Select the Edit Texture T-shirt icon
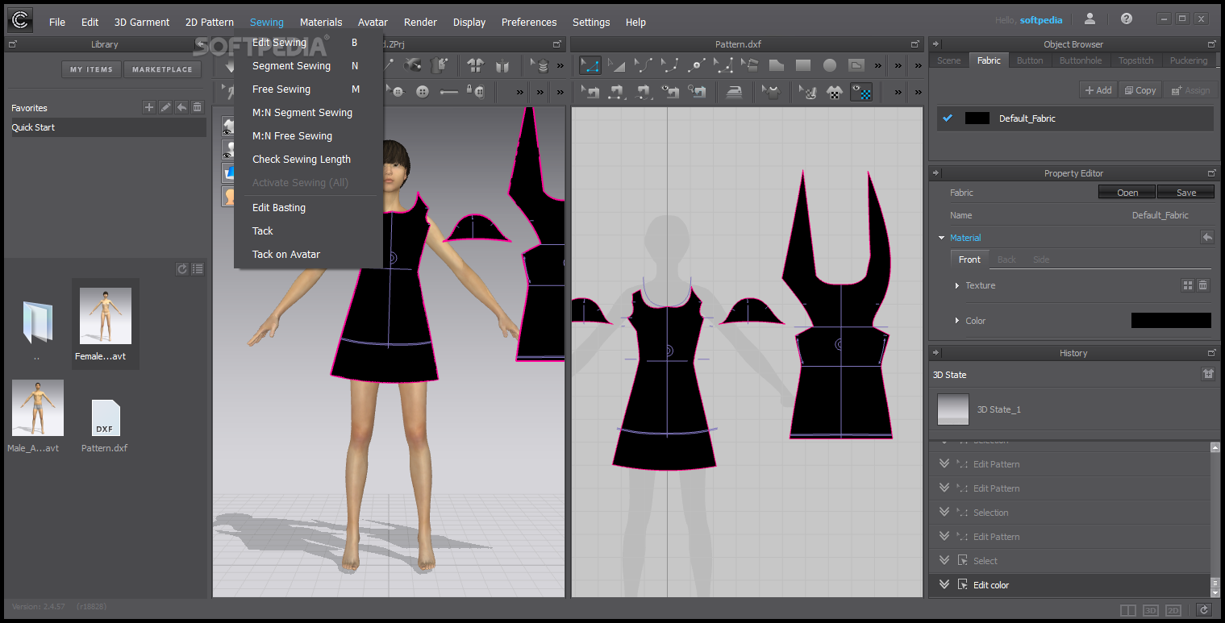The width and height of the screenshot is (1225, 623). [773, 91]
